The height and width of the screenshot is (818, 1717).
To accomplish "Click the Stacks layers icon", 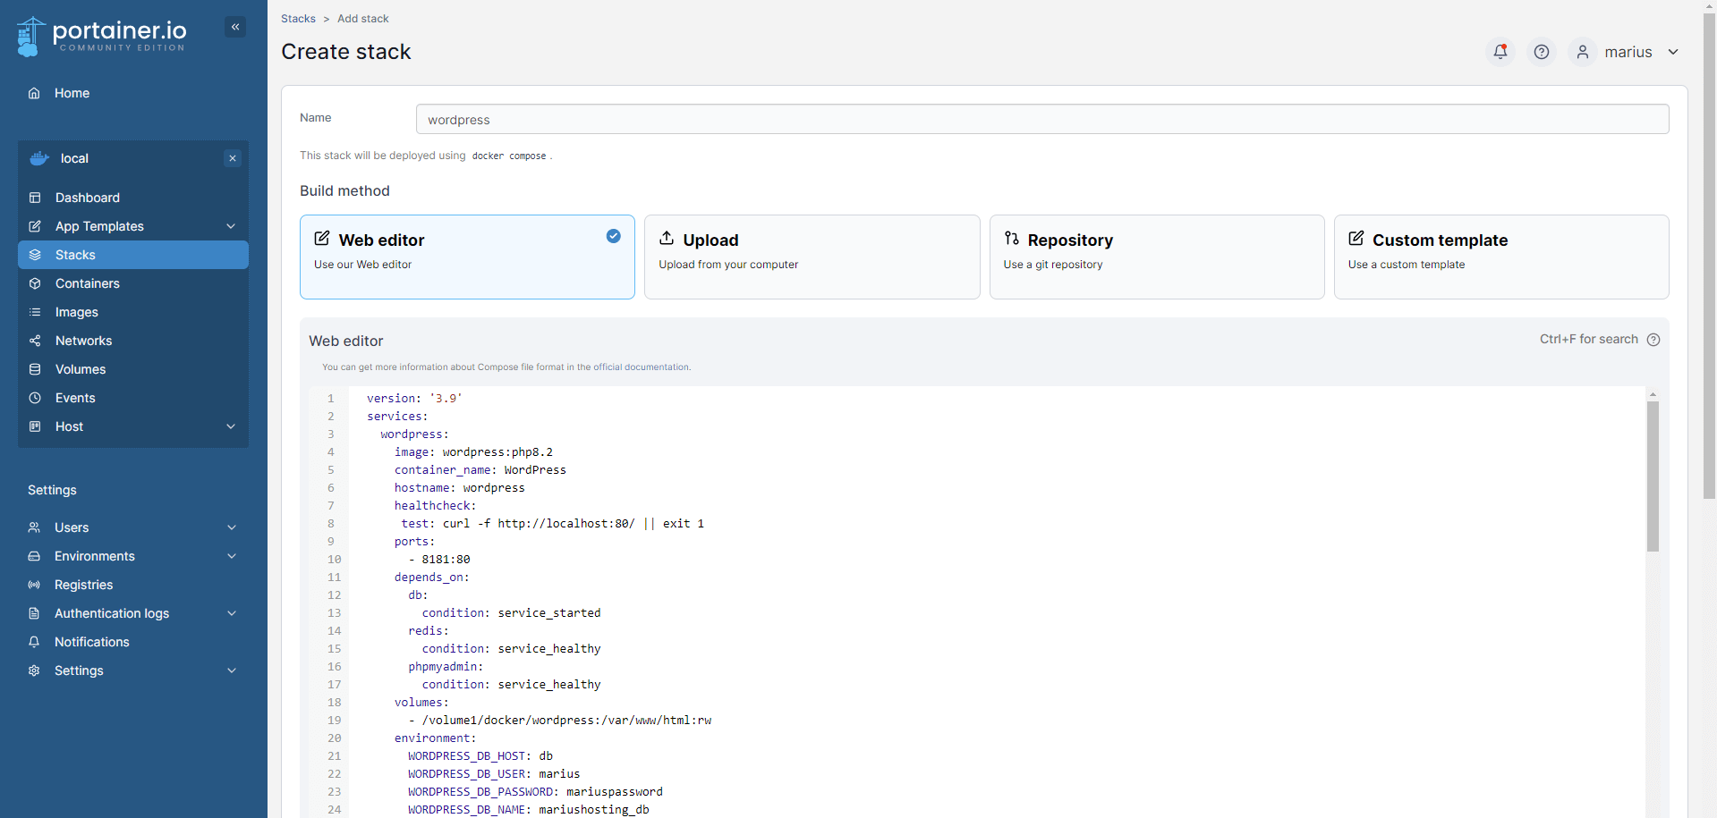I will [x=35, y=255].
